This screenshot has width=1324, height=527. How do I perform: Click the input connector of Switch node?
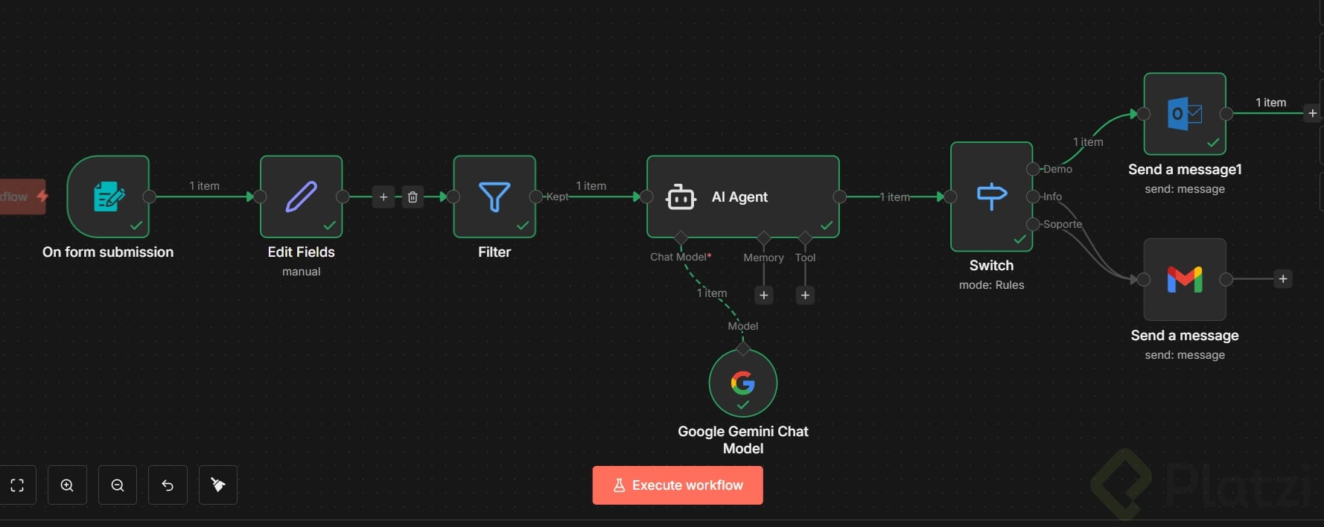pyautogui.click(x=950, y=197)
